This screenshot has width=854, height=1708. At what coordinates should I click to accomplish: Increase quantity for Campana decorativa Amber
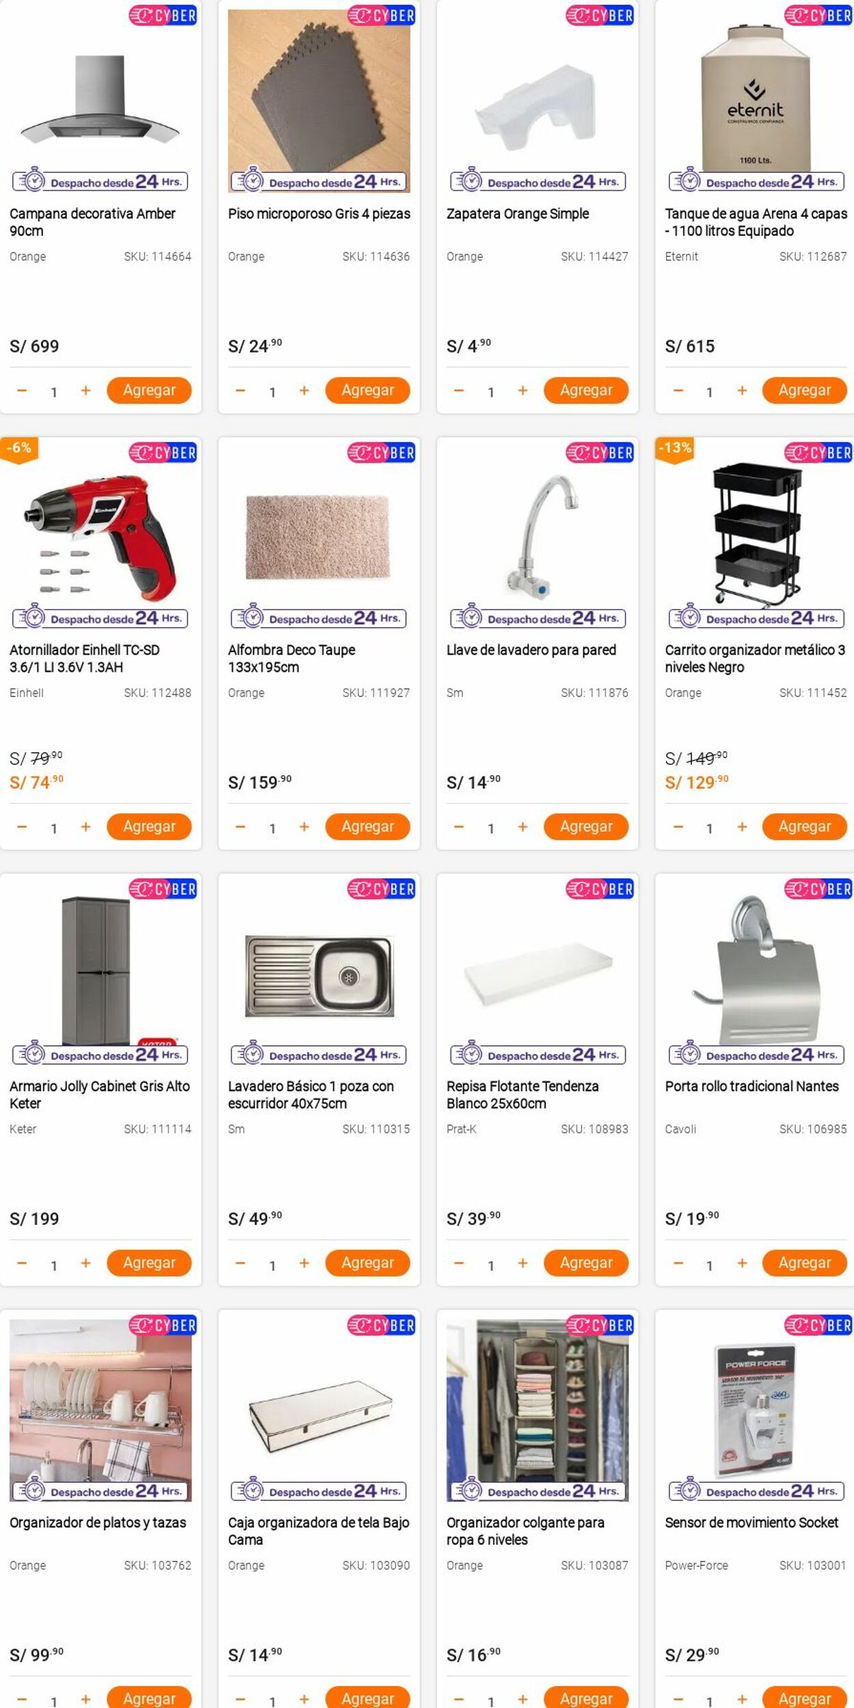pyautogui.click(x=85, y=390)
